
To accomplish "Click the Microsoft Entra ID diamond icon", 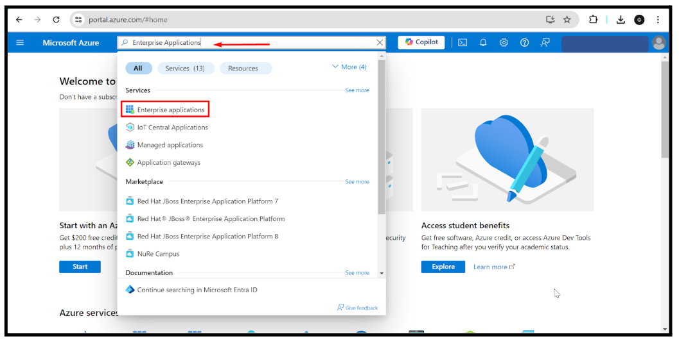I will (x=130, y=290).
